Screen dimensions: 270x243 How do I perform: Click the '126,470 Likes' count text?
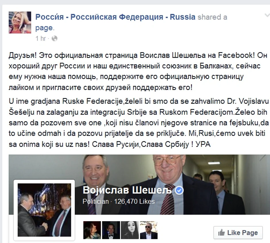tap(134, 201)
